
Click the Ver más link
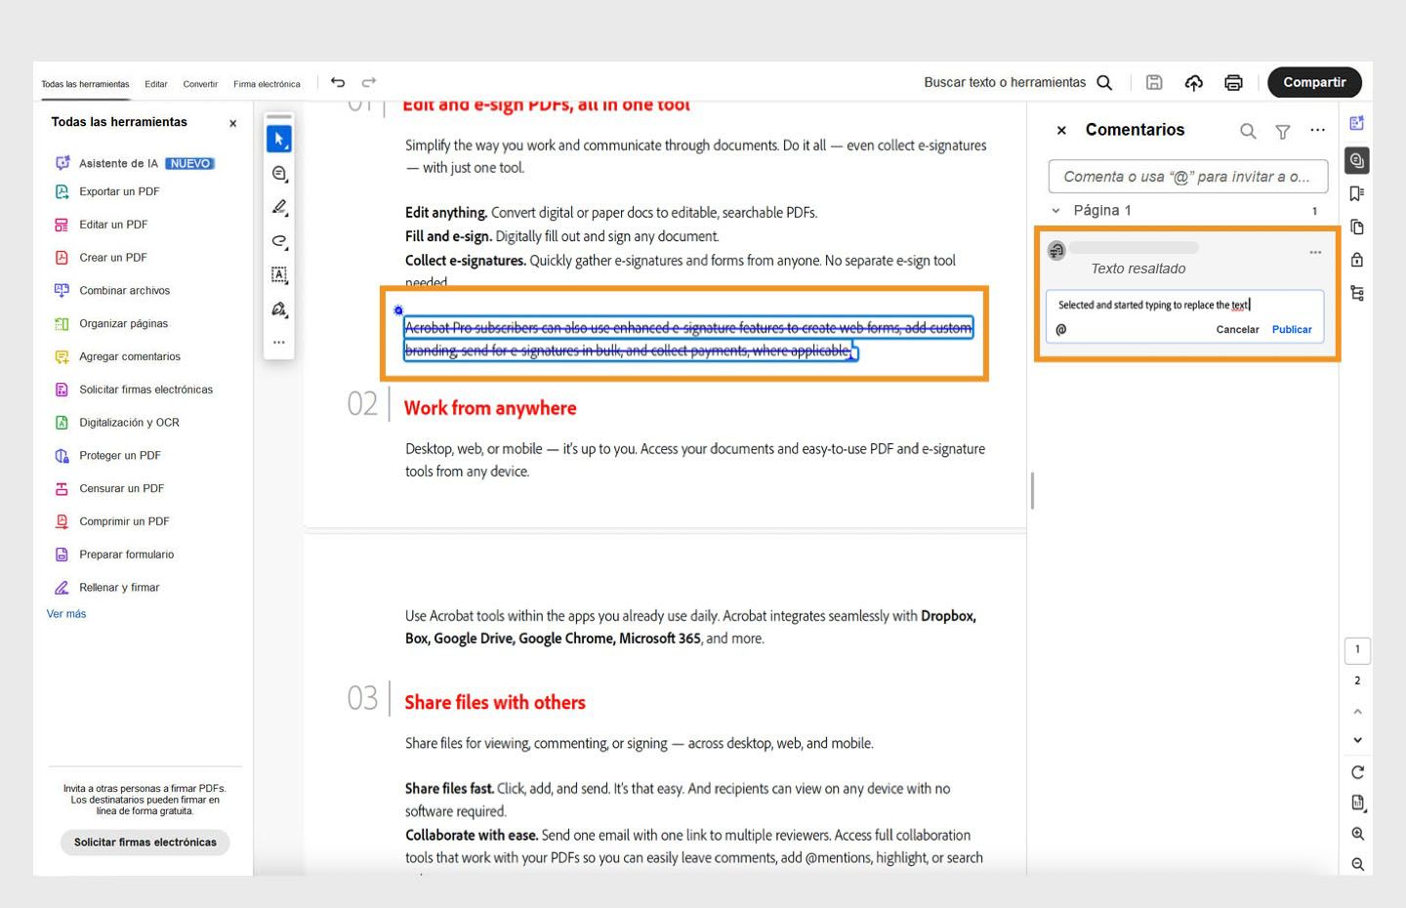point(66,614)
